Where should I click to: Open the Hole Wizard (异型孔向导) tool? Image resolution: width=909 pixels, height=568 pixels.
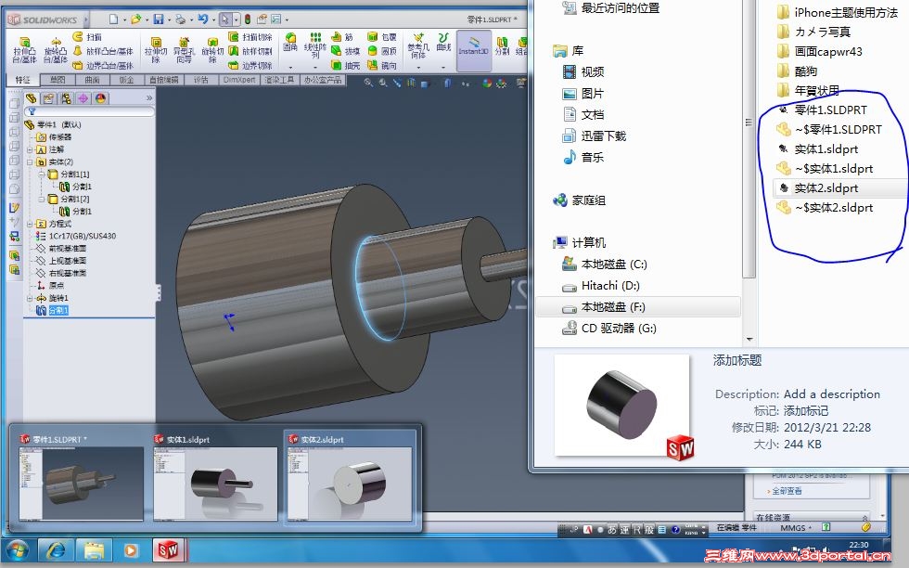tap(184, 50)
